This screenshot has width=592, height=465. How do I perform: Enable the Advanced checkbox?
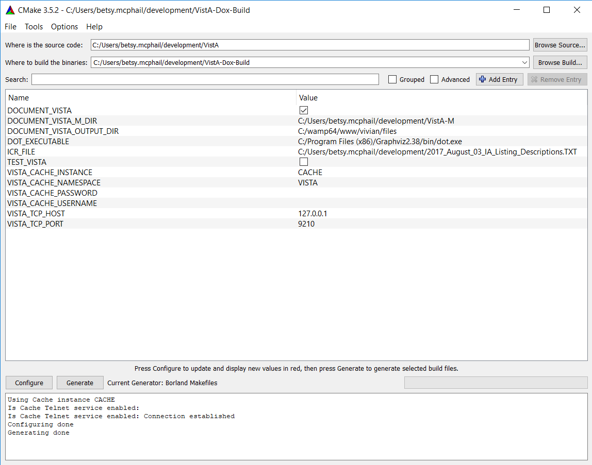(434, 79)
